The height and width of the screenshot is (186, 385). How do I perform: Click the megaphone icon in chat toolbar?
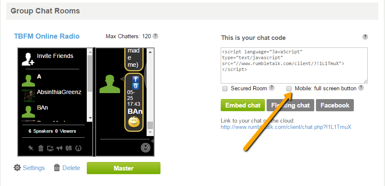coord(59,148)
